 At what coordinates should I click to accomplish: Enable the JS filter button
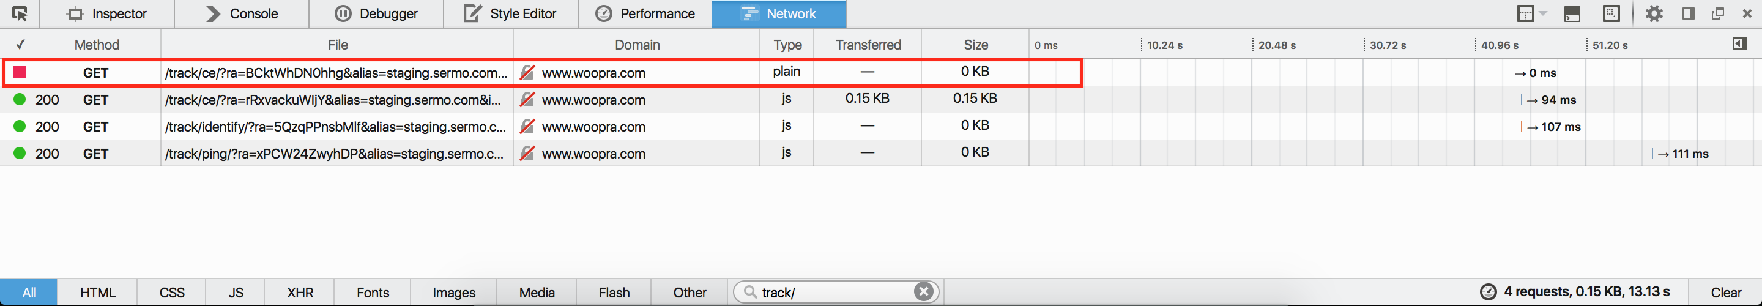pyautogui.click(x=236, y=293)
